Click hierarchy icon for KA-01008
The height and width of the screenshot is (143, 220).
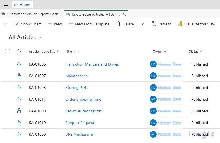click(x=19, y=88)
